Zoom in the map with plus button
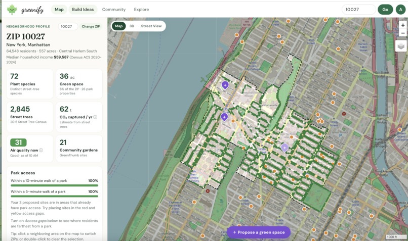 click(403, 25)
